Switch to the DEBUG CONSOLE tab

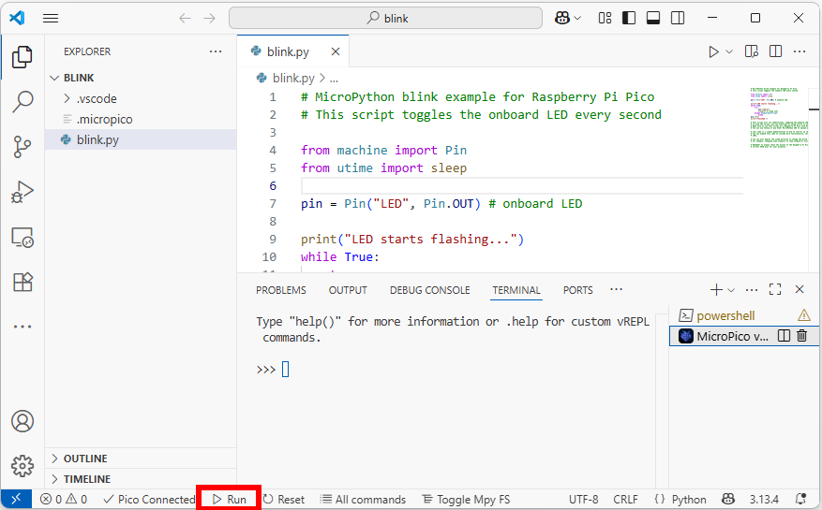pos(429,290)
